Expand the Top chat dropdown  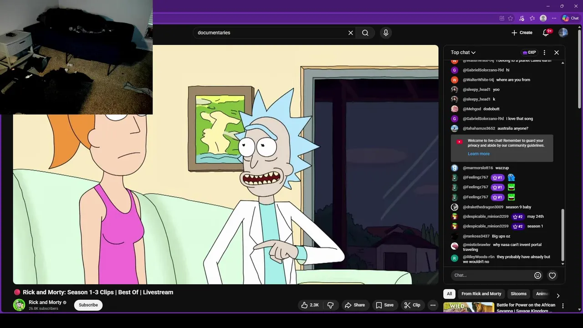(x=463, y=52)
